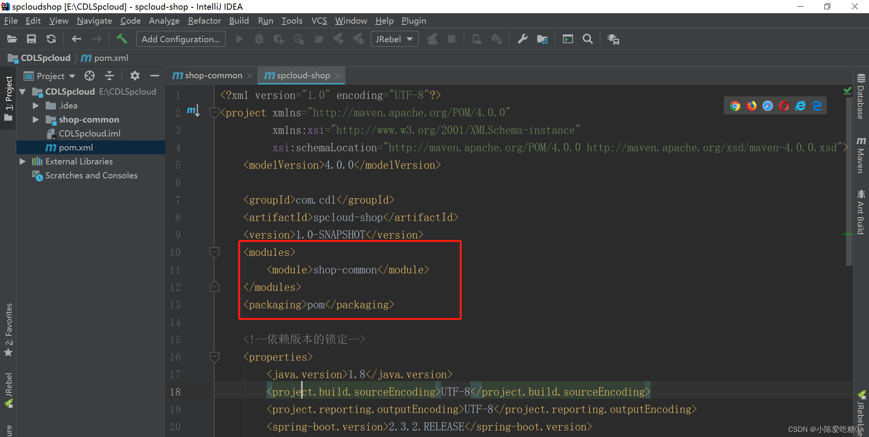The height and width of the screenshot is (437, 869).
Task: Click the Build project hammer icon
Action: [x=122, y=39]
